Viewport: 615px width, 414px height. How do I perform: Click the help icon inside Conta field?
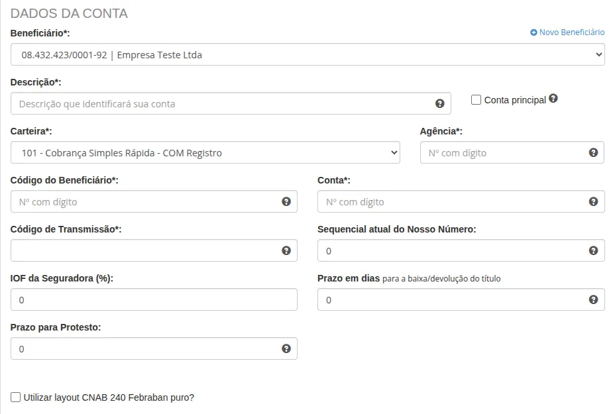click(592, 201)
